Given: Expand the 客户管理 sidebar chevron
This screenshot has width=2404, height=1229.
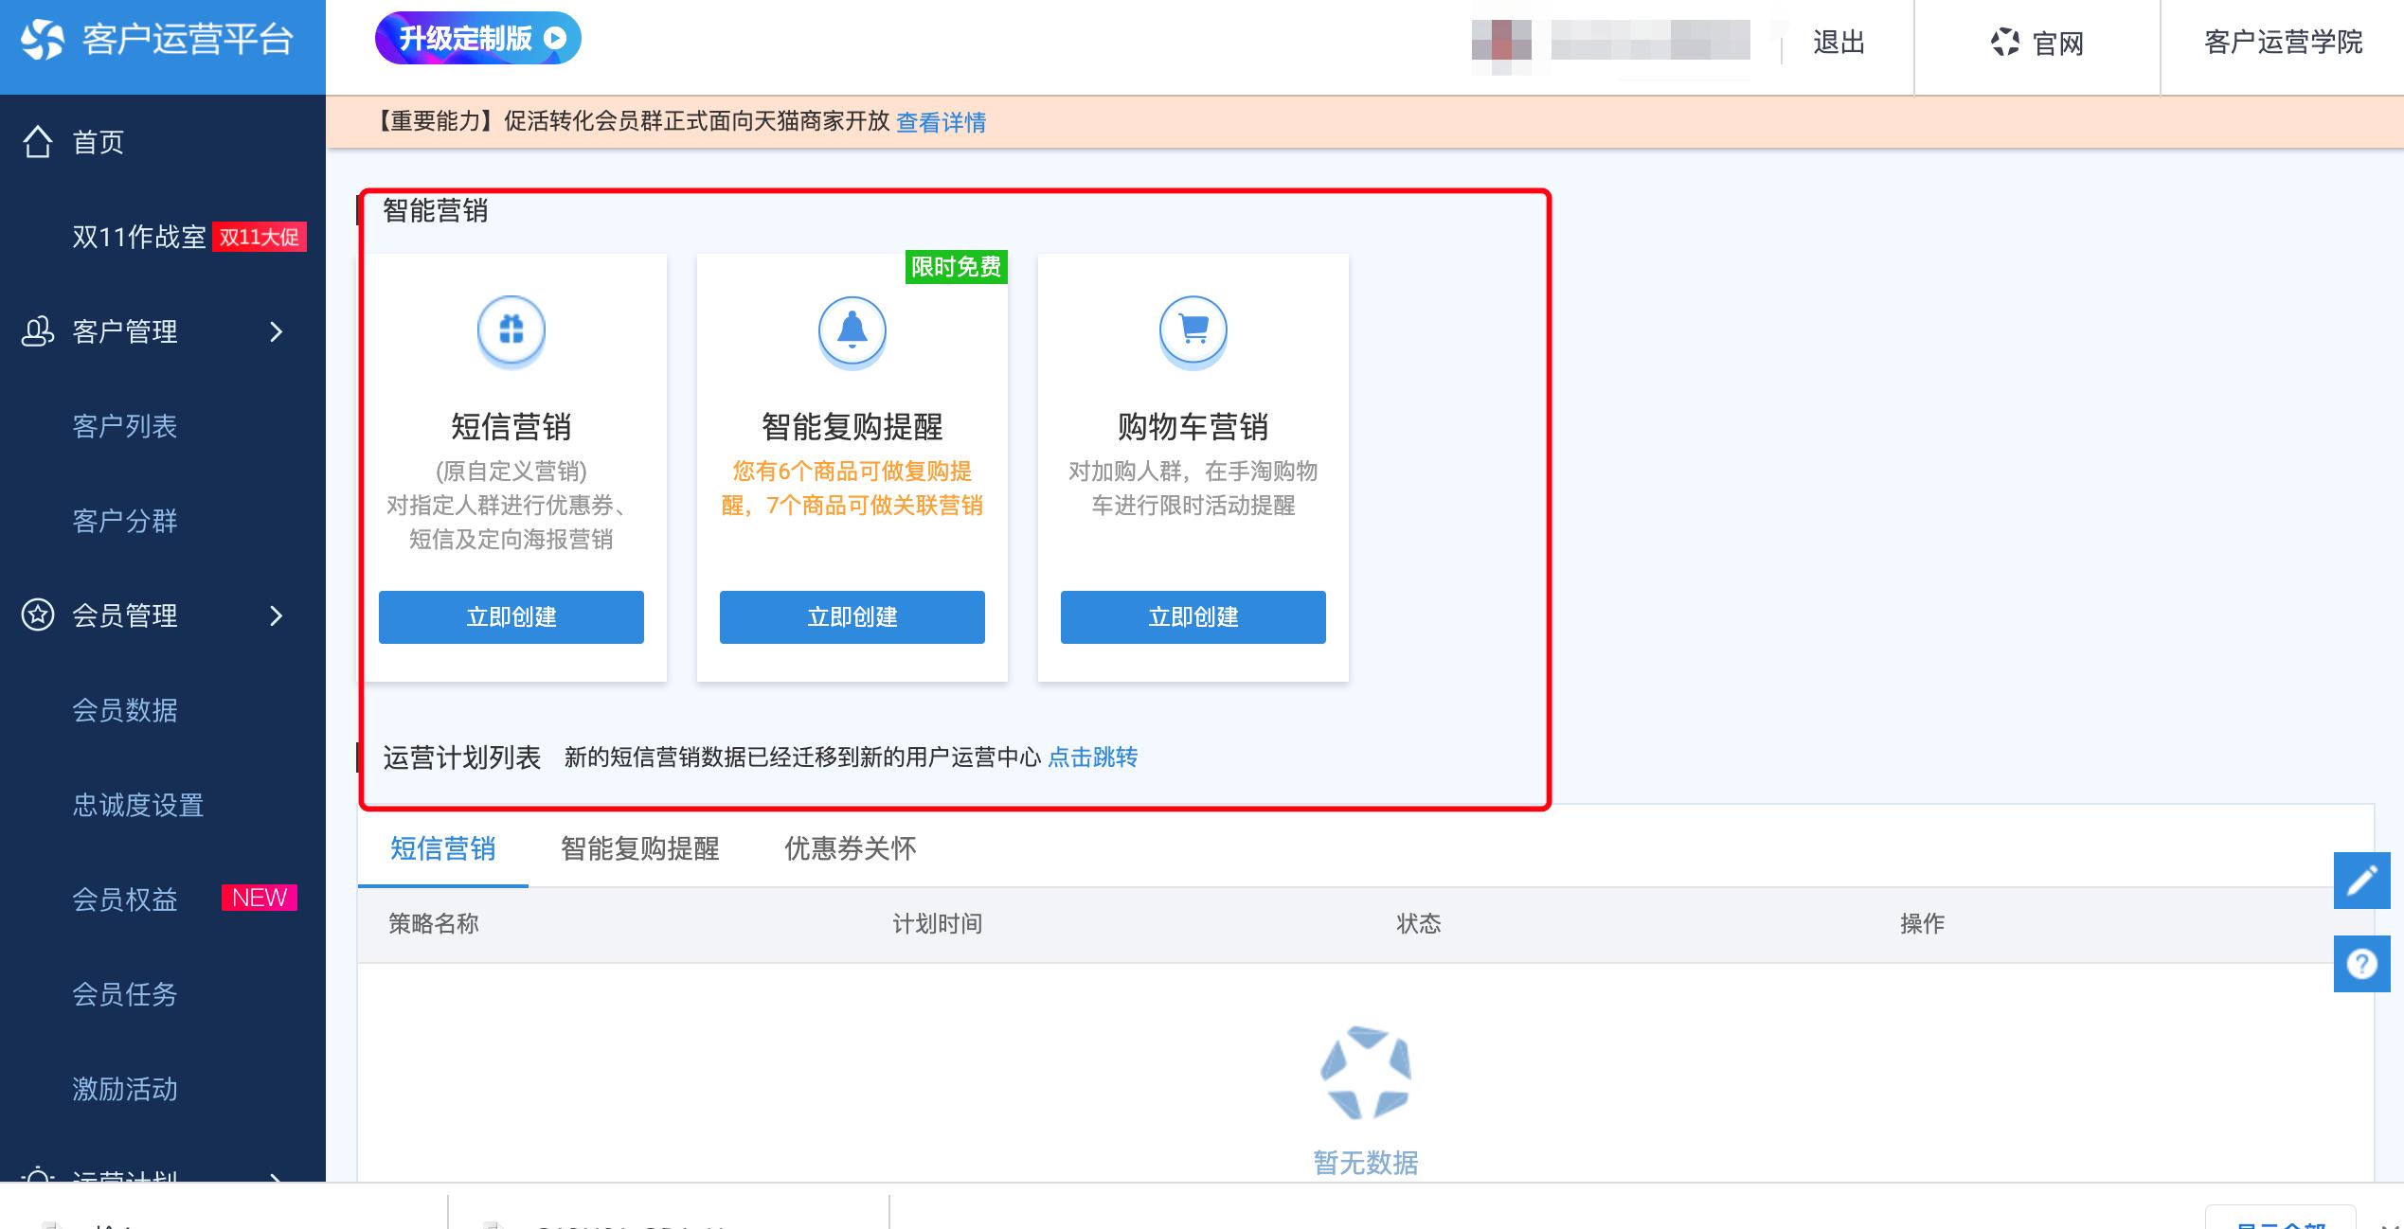Looking at the screenshot, I should 276,332.
